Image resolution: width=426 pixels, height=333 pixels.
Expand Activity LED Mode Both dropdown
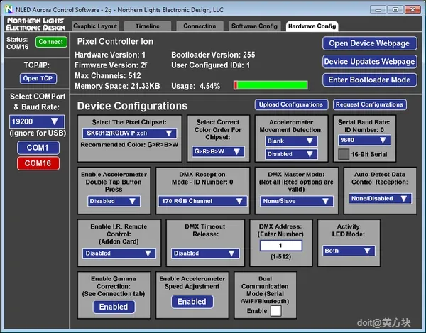pos(349,251)
